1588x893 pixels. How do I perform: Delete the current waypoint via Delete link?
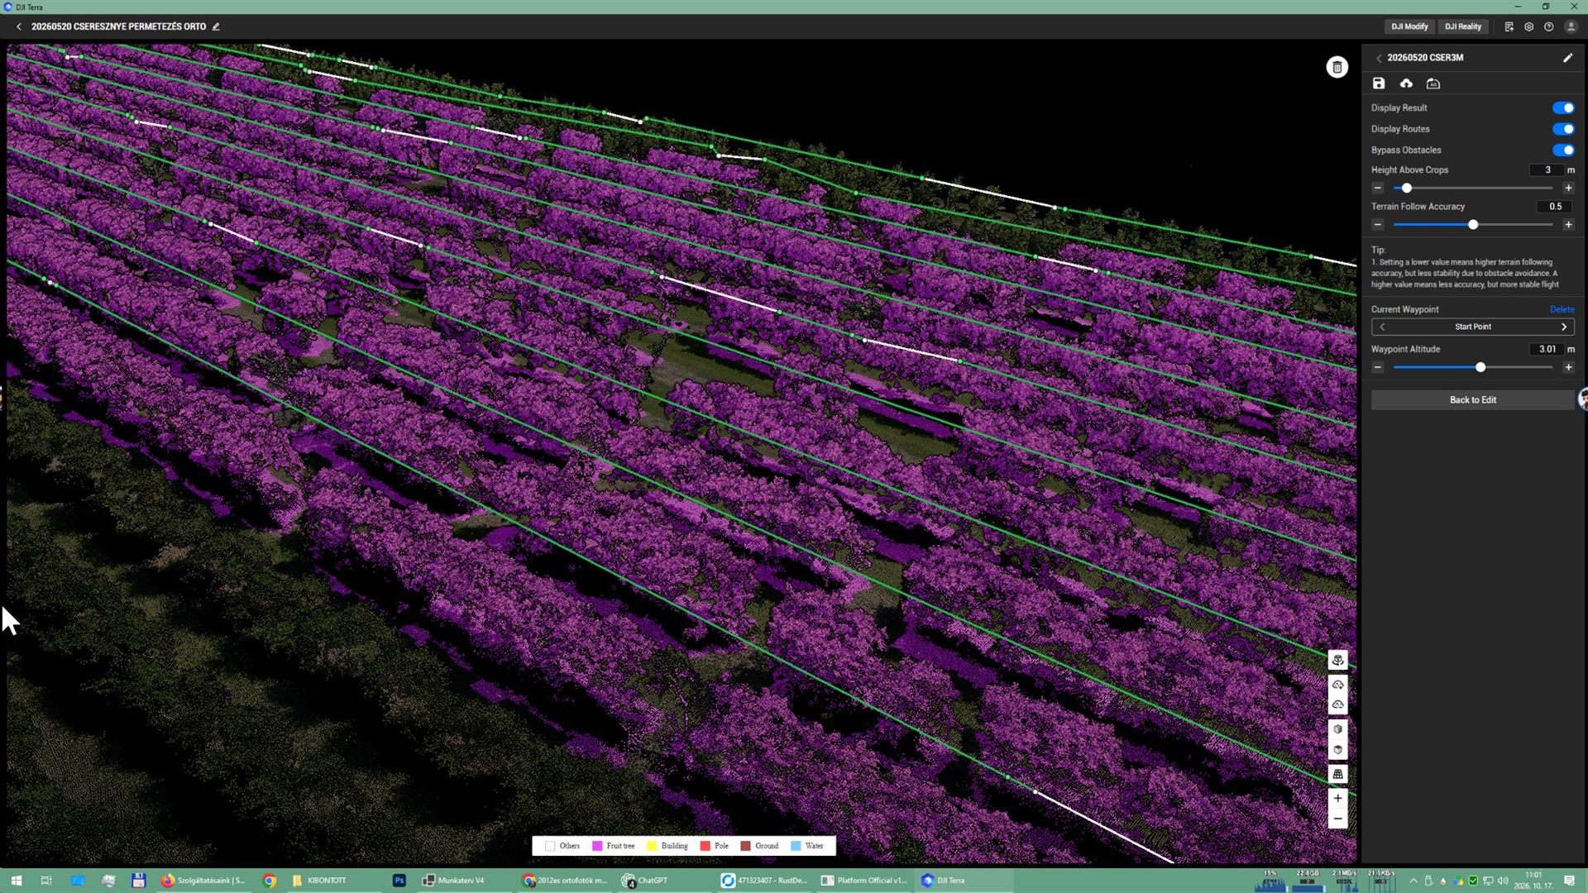tap(1562, 309)
